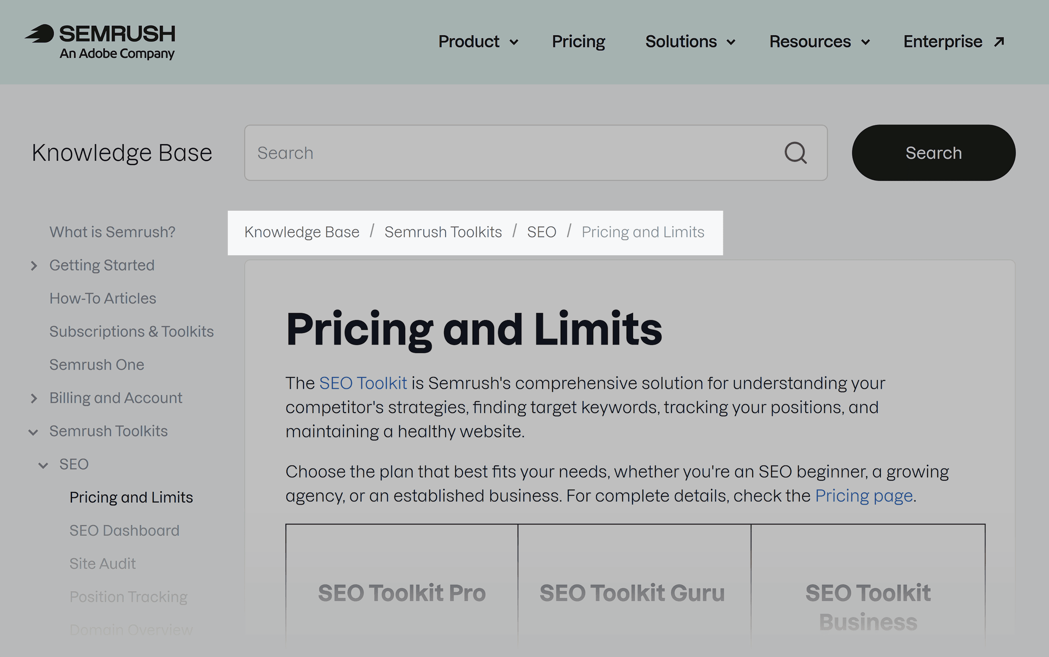
Task: Expand the Resources menu chevron
Action: pyautogui.click(x=865, y=42)
